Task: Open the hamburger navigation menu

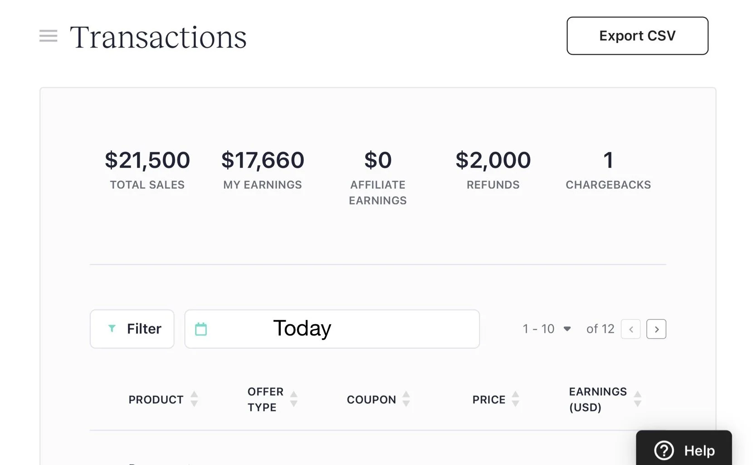Action: tap(48, 36)
